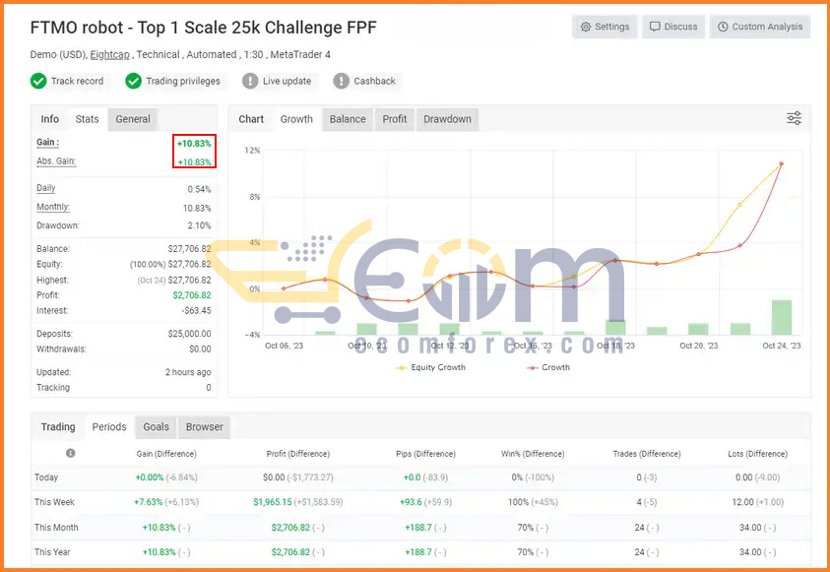Click the Trading privileges label
Screen dimensions: 830x572
(183, 81)
